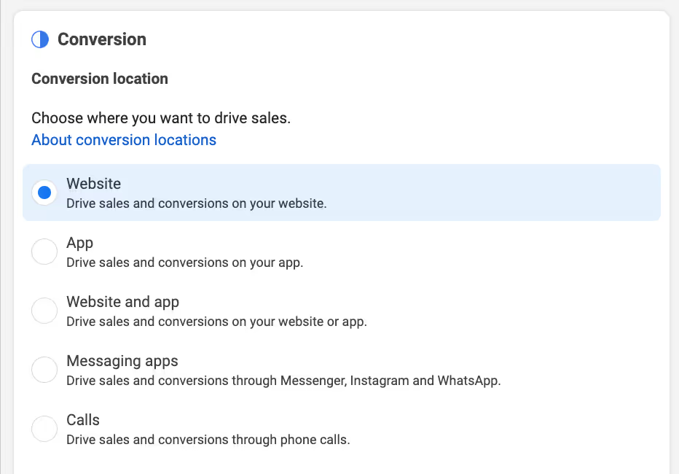Click 'Drive sales and conversions on your app' description
Screen dimensions: 679x474
pos(184,263)
